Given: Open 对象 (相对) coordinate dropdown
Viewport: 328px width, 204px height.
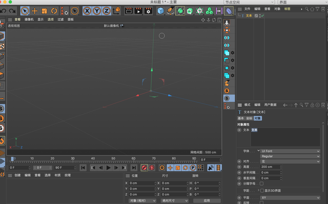Looking at the screenshot, I should click(142, 200).
